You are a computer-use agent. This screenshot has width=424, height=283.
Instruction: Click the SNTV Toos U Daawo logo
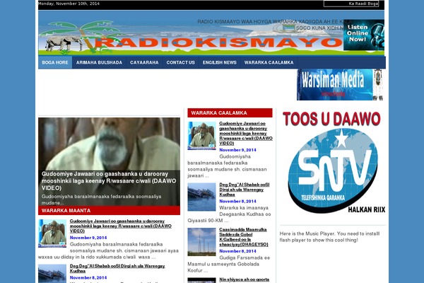333,162
